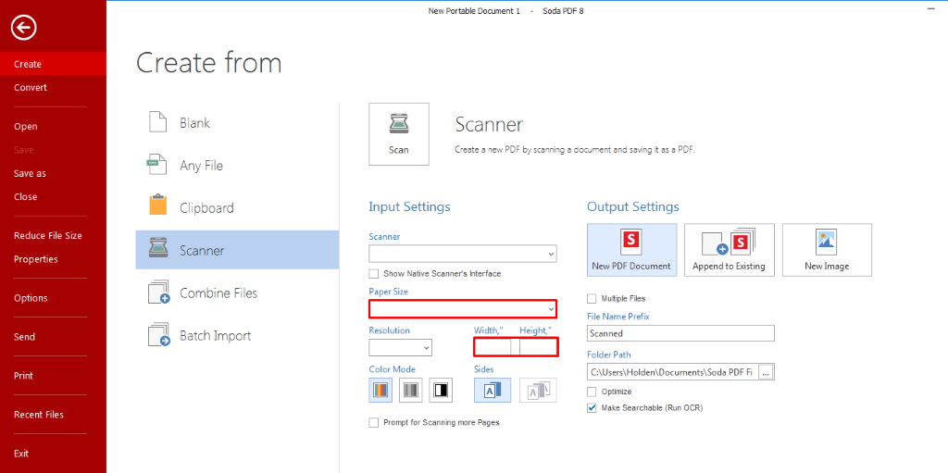Select the Clipboard source
This screenshot has width=948, height=473.
237,207
